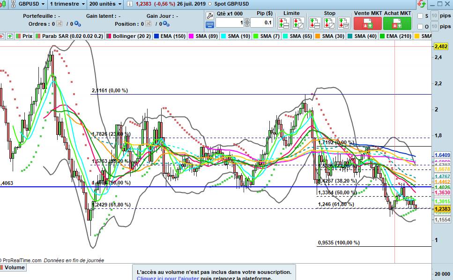Image resolution: width=453 pixels, height=280 pixels.
Task: Toggle the chain link between Qté and Pip
Action: point(247,23)
